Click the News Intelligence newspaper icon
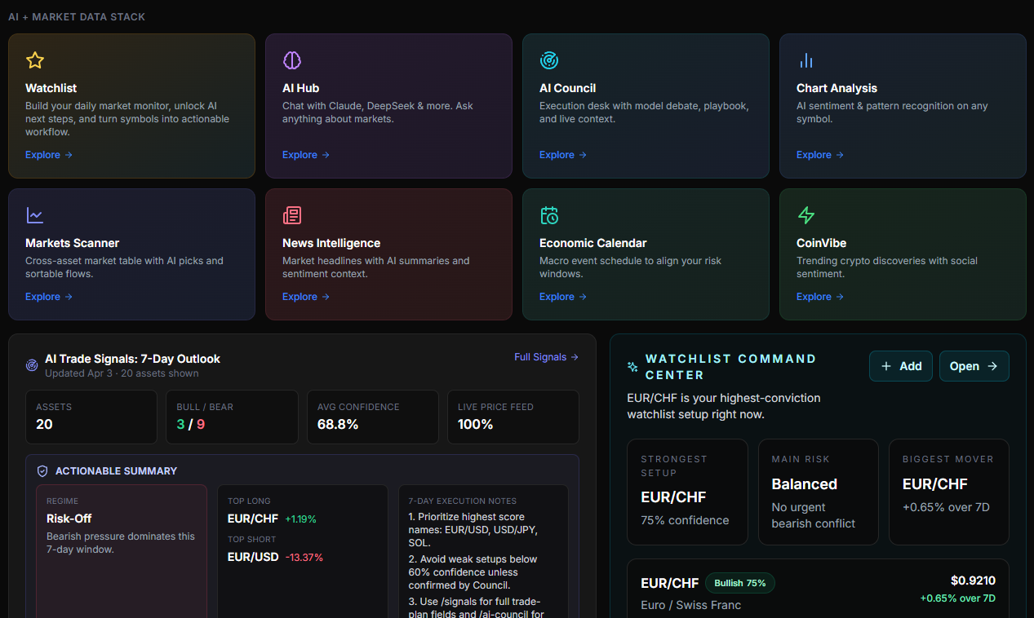 [x=292, y=215]
